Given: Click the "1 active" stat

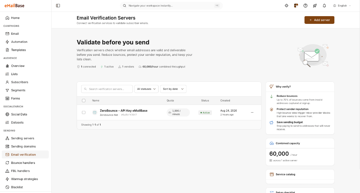Looking at the screenshot, I should coord(107,67).
